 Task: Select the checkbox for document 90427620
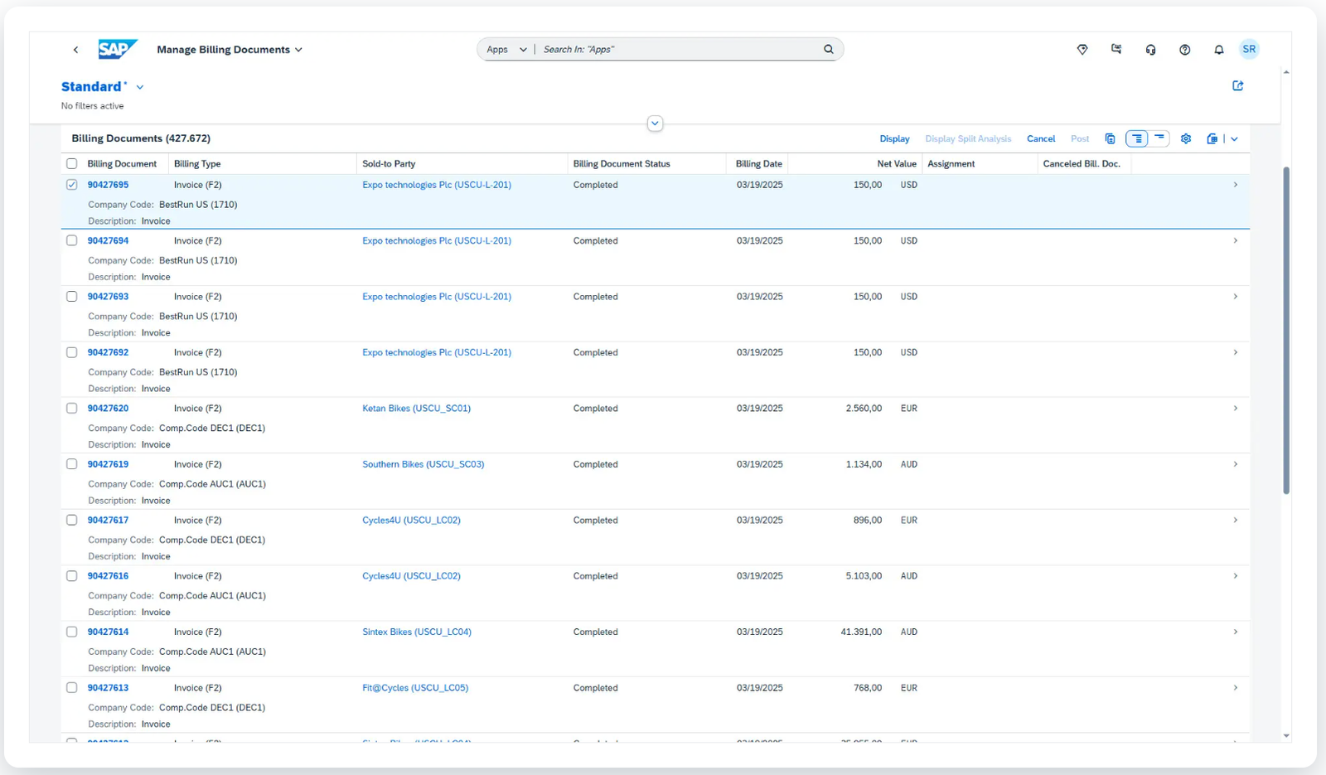point(72,409)
